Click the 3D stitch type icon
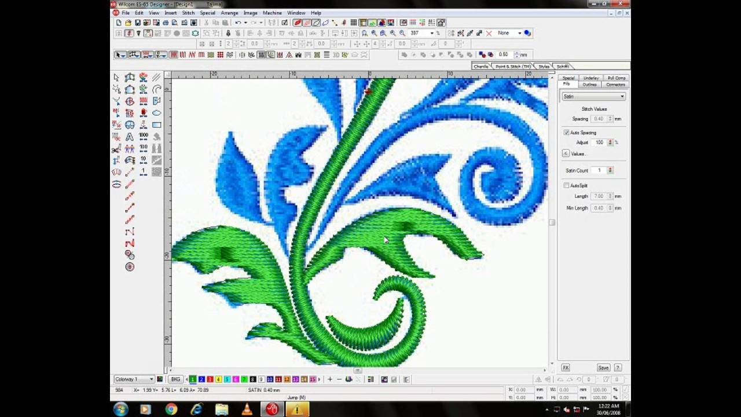 tap(336, 54)
